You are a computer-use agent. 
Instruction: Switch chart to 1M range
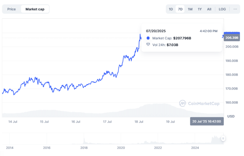coord(190,9)
